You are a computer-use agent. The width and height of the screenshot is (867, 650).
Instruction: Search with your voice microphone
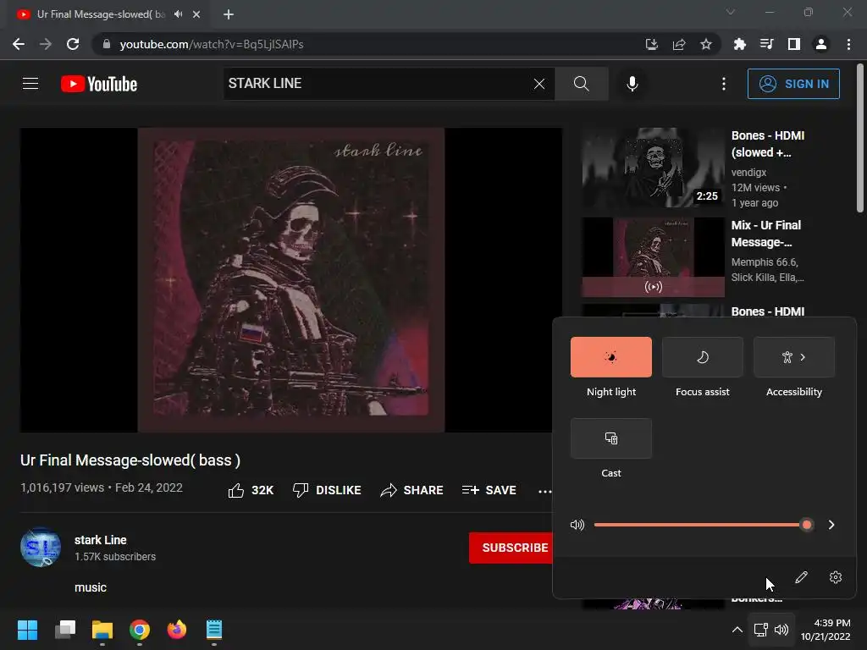point(632,84)
